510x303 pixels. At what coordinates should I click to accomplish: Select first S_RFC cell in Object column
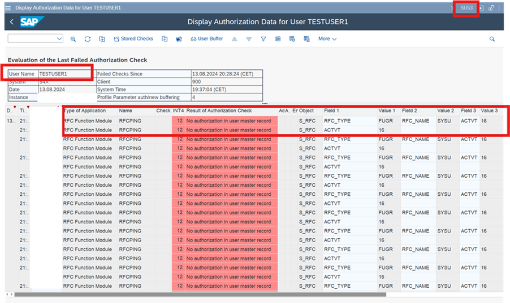click(307, 121)
